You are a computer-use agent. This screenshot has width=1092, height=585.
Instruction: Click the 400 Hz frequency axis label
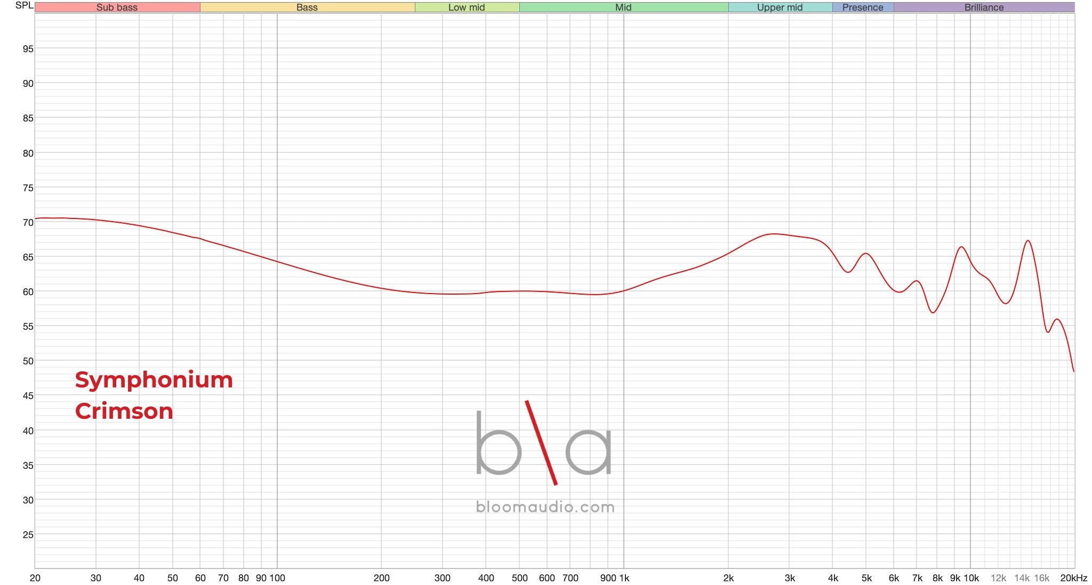pos(486,578)
